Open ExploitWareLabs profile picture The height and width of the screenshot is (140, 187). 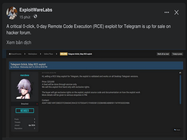12,13
